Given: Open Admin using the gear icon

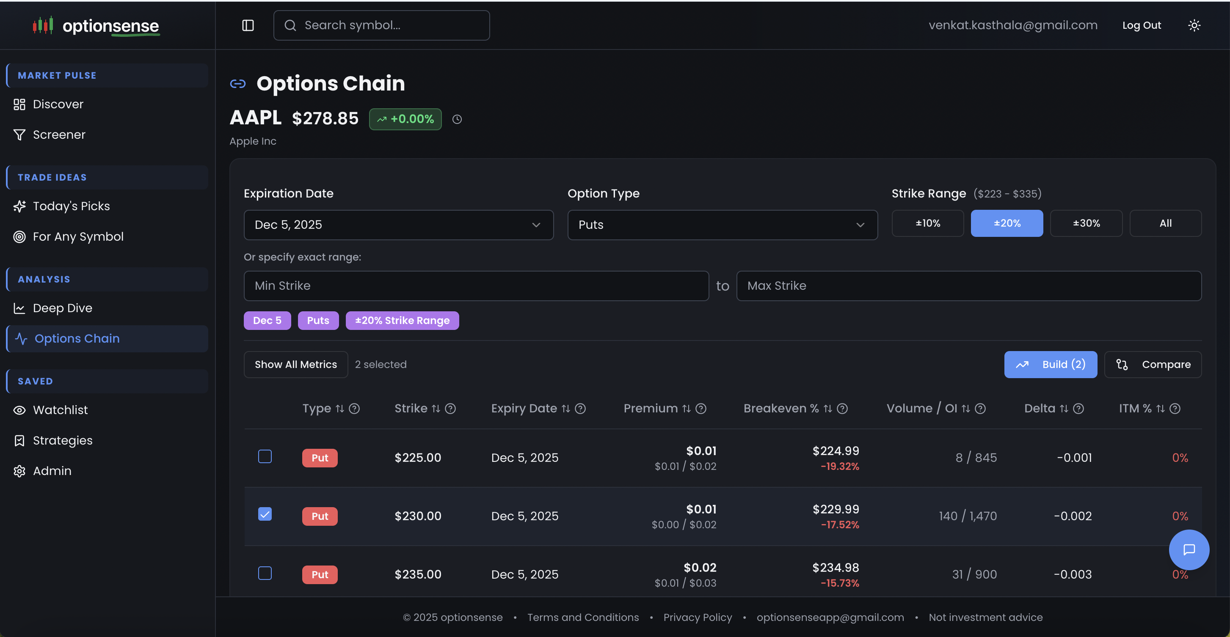Looking at the screenshot, I should click(x=19, y=471).
